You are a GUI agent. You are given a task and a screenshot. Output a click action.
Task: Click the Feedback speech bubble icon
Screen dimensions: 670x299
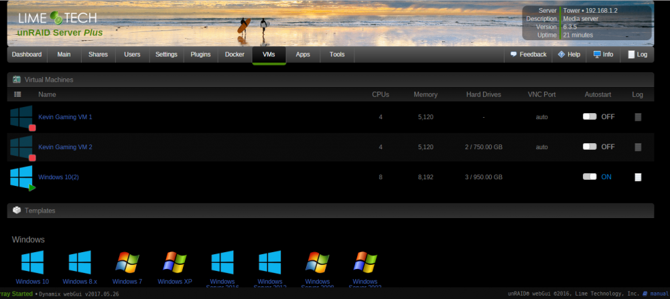point(514,55)
